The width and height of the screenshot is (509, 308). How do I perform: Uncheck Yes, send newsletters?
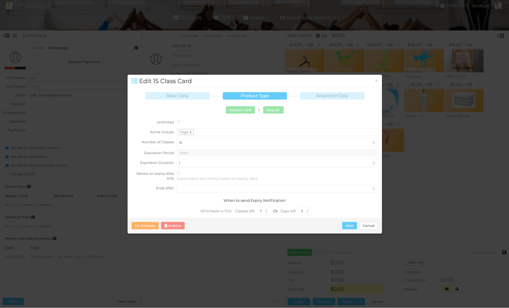pos(7,157)
